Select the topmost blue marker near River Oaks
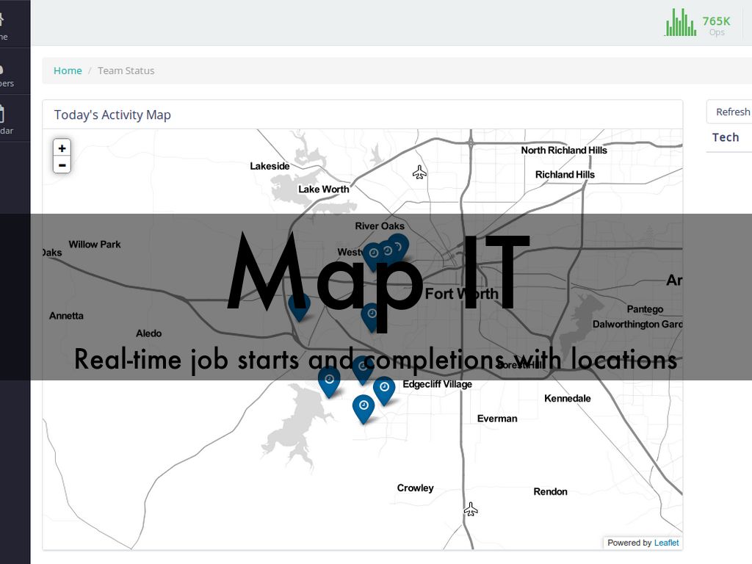 [x=398, y=245]
